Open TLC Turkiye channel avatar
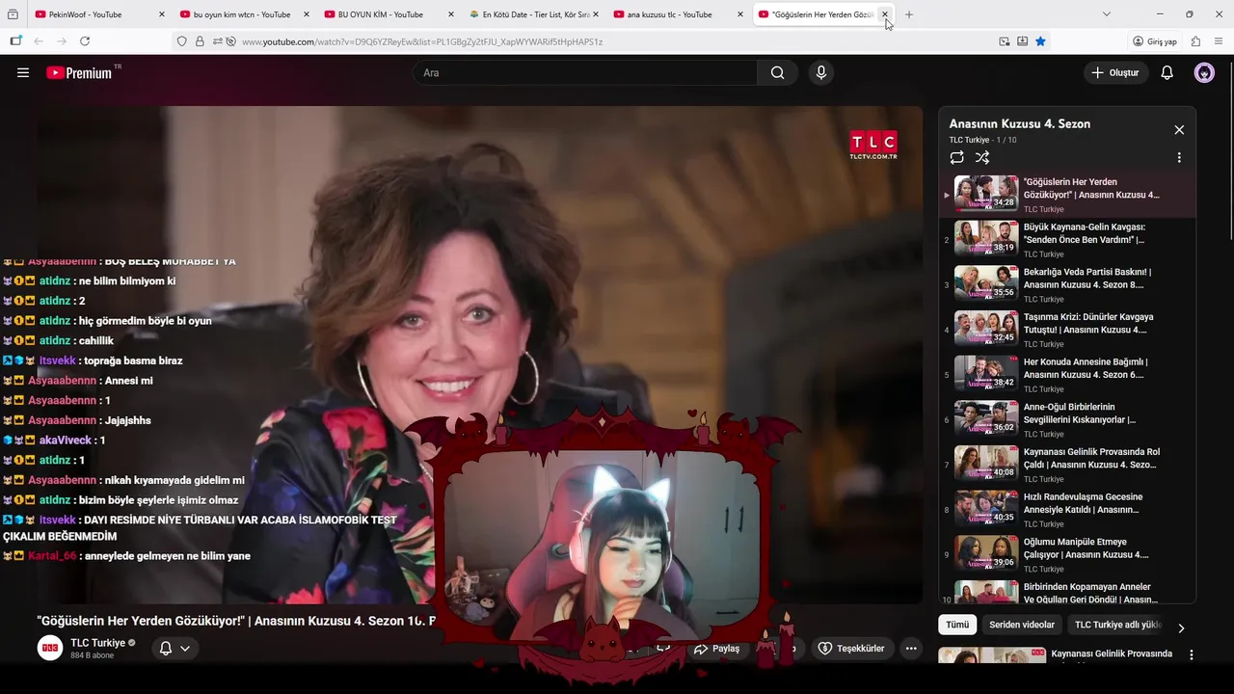The height and width of the screenshot is (694, 1234). click(x=50, y=648)
